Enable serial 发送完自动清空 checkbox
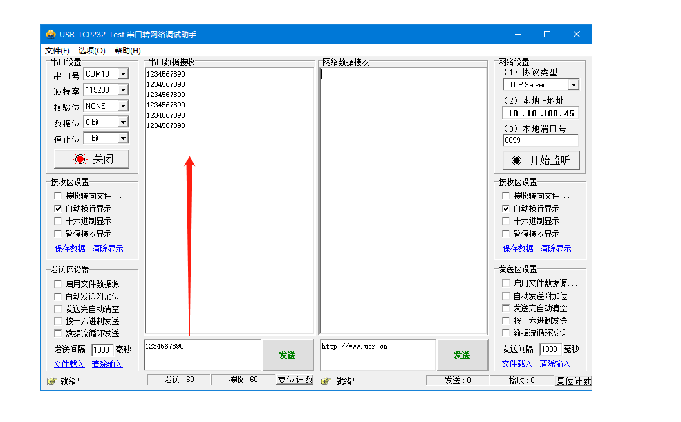This screenshot has height=422, width=681. pyautogui.click(x=58, y=309)
